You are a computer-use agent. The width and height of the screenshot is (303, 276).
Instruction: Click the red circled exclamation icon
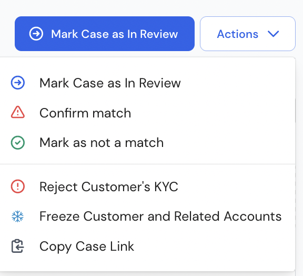[x=17, y=186]
